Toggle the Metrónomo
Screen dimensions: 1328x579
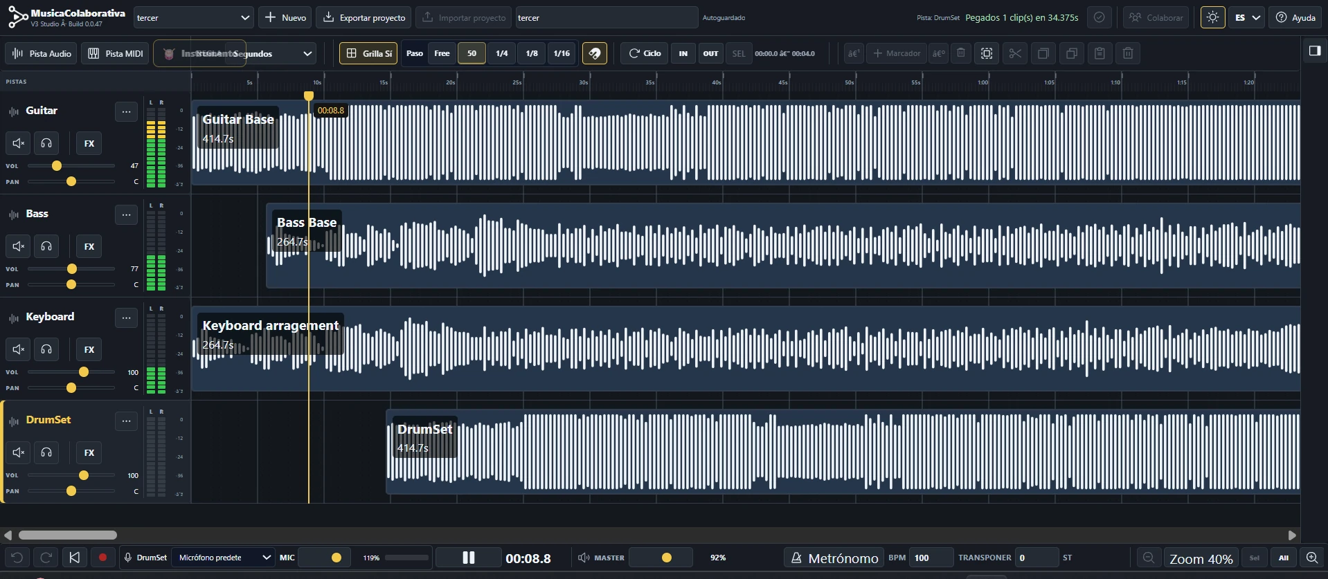click(x=834, y=558)
